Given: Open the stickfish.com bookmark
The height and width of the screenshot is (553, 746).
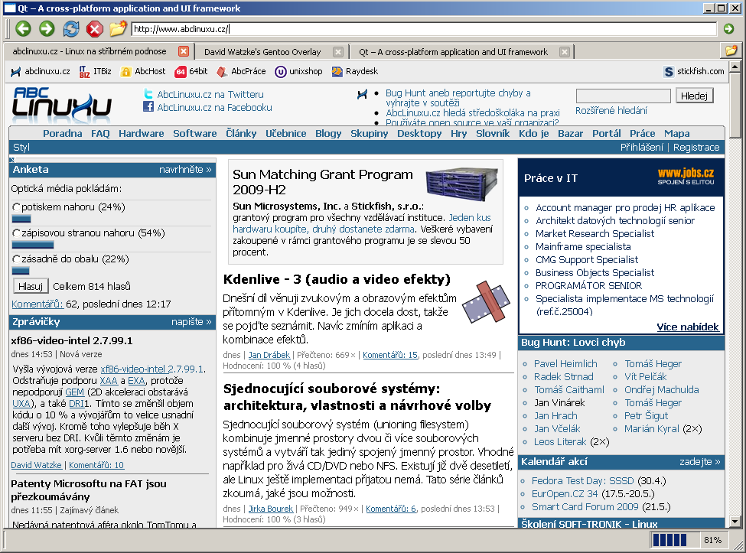Looking at the screenshot, I should (694, 71).
